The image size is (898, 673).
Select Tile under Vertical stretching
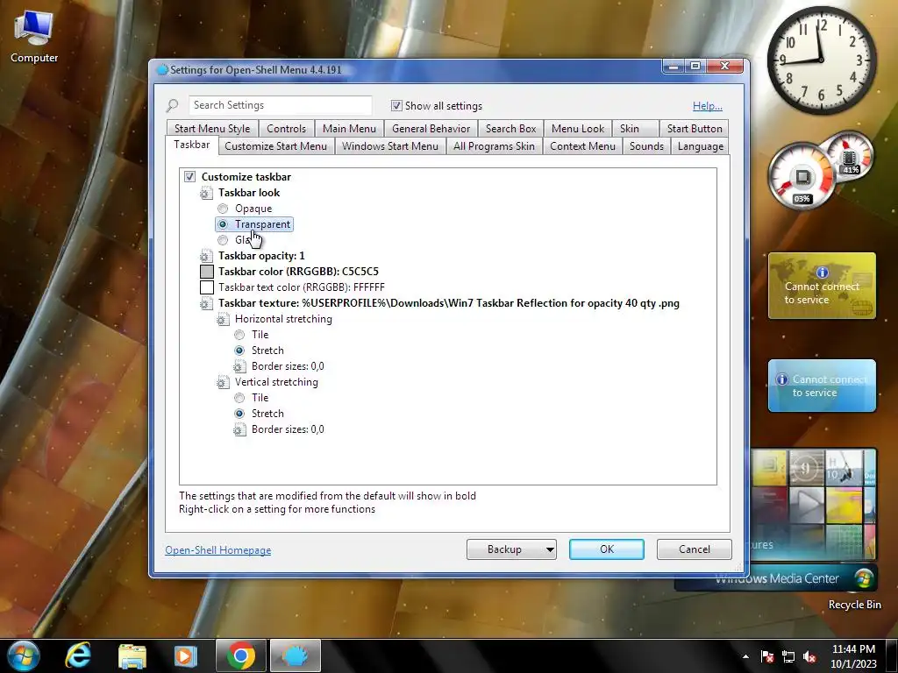(239, 398)
